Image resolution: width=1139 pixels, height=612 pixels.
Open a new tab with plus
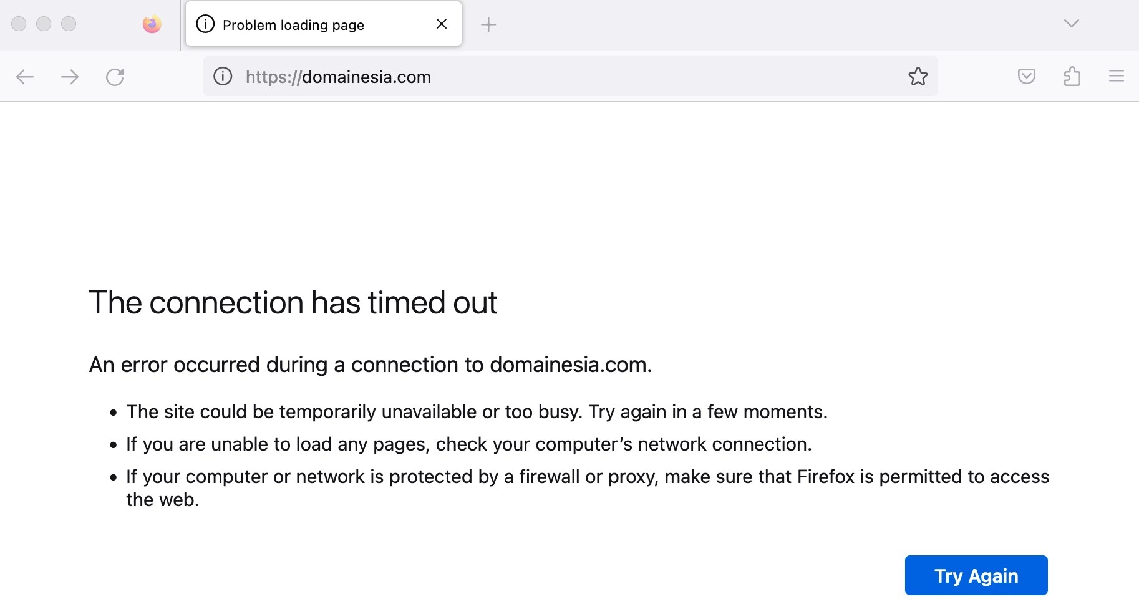[x=488, y=24]
